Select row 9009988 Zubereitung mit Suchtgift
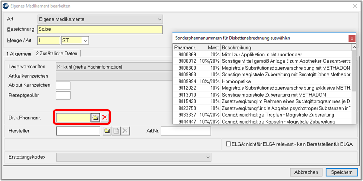Screen dimensions: 363x181 [x=262, y=74]
